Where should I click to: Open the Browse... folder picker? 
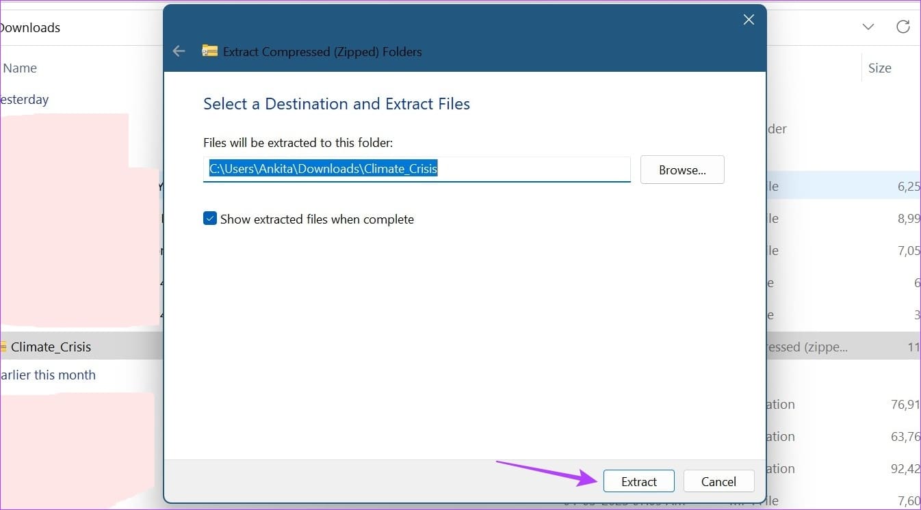pos(682,170)
